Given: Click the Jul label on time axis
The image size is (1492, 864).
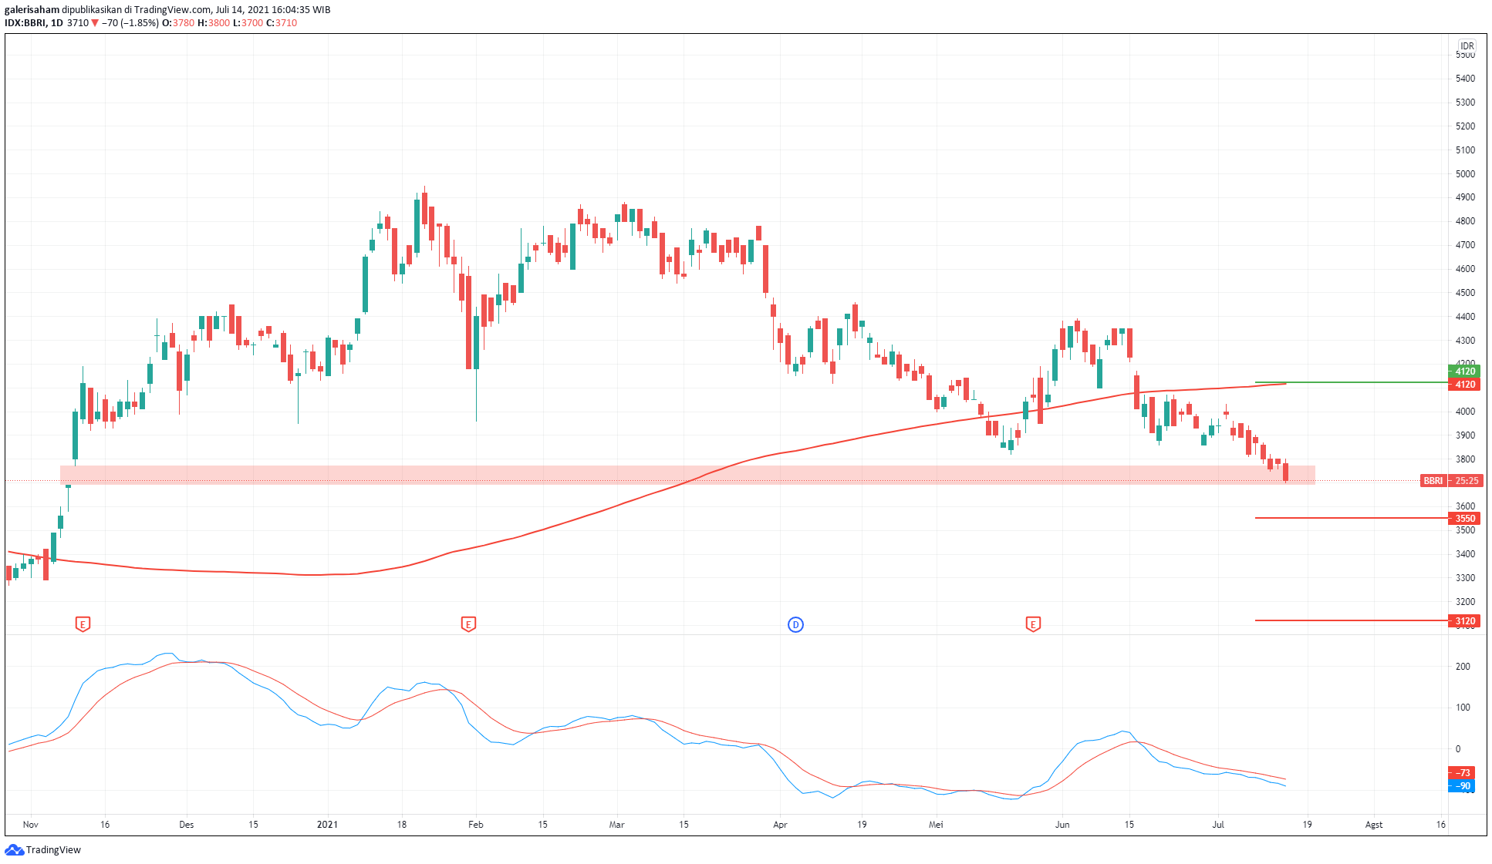Looking at the screenshot, I should (x=1218, y=824).
